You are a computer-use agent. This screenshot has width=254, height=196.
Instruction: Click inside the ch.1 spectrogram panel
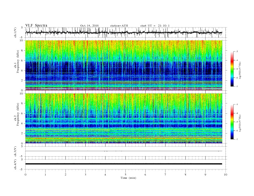pos(123,65)
